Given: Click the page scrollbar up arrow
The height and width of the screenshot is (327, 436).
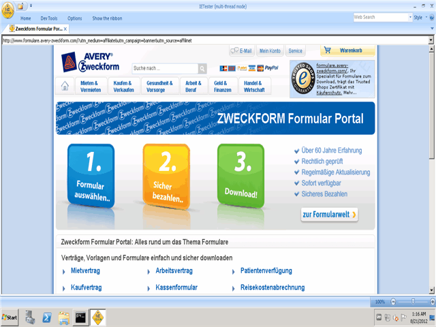Looking at the screenshot, I should (x=431, y=49).
